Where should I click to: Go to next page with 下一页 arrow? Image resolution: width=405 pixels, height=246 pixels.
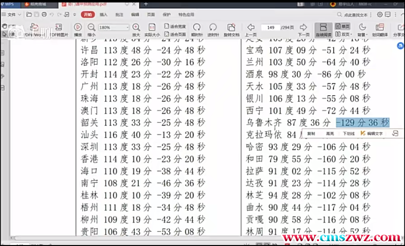(303, 28)
